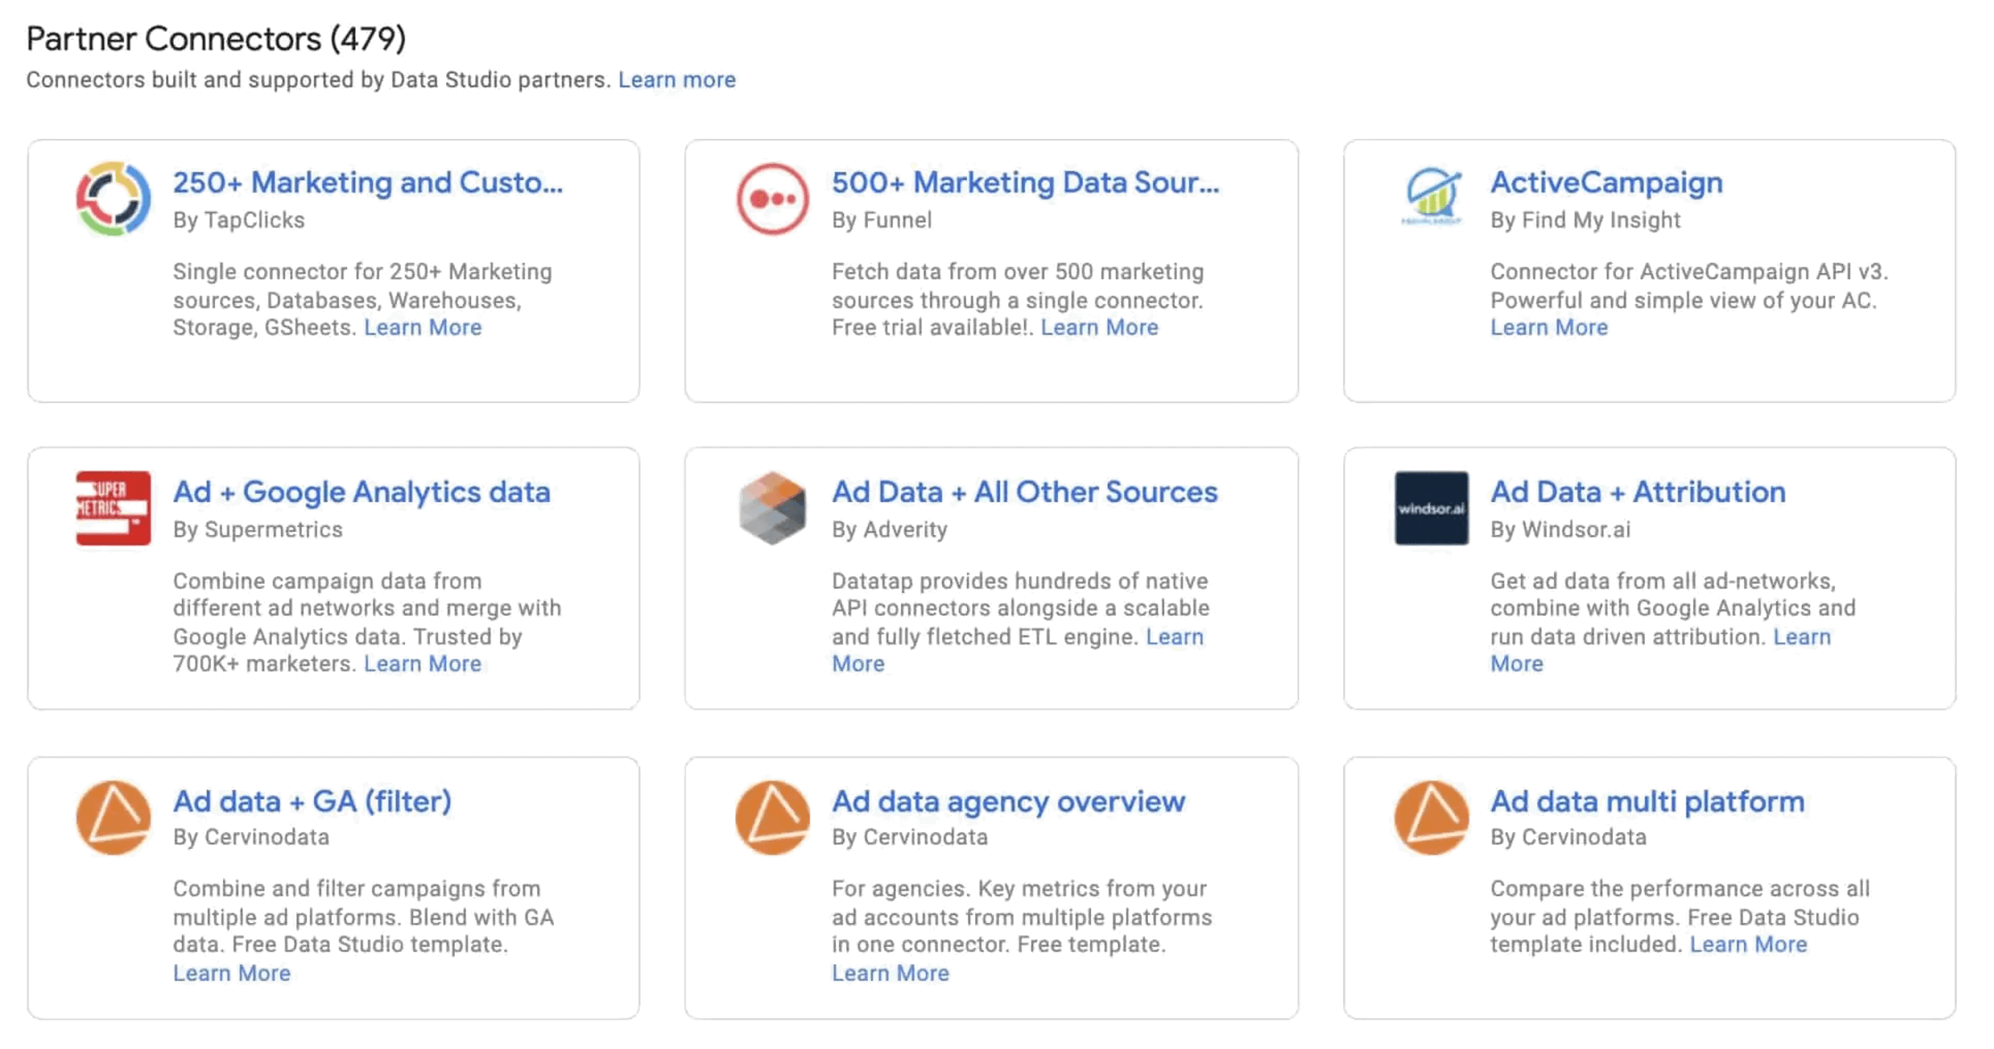Choose the Ad + Google Analytics data connector
This screenshot has width=1994, height=1049.
pos(362,491)
